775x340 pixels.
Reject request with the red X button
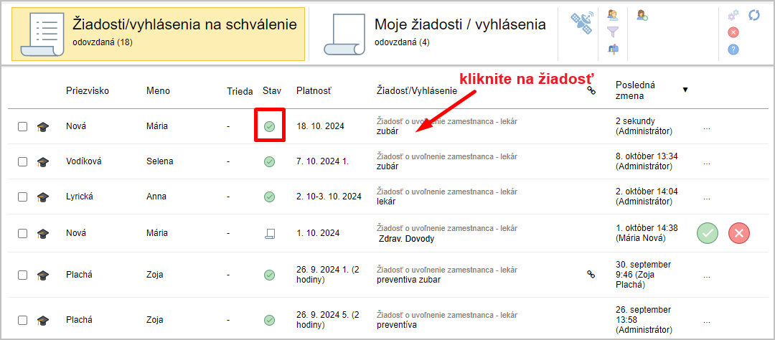739,233
